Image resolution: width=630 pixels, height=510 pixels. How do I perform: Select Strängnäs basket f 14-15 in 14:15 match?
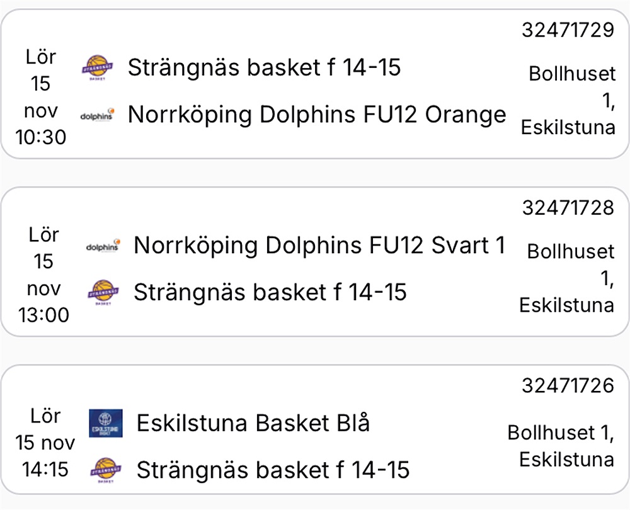point(273,470)
